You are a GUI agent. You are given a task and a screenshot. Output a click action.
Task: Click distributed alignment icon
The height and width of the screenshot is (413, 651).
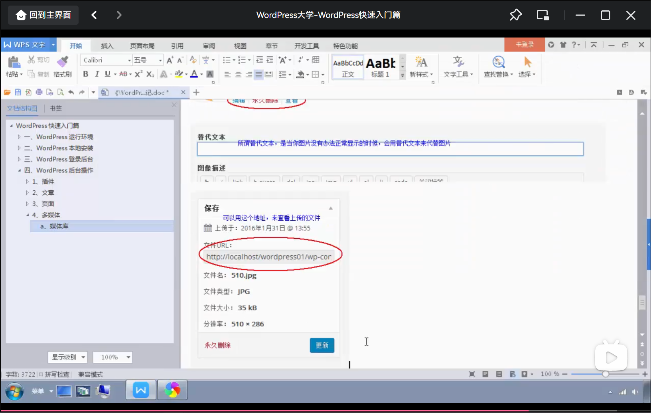pyautogui.click(x=269, y=74)
